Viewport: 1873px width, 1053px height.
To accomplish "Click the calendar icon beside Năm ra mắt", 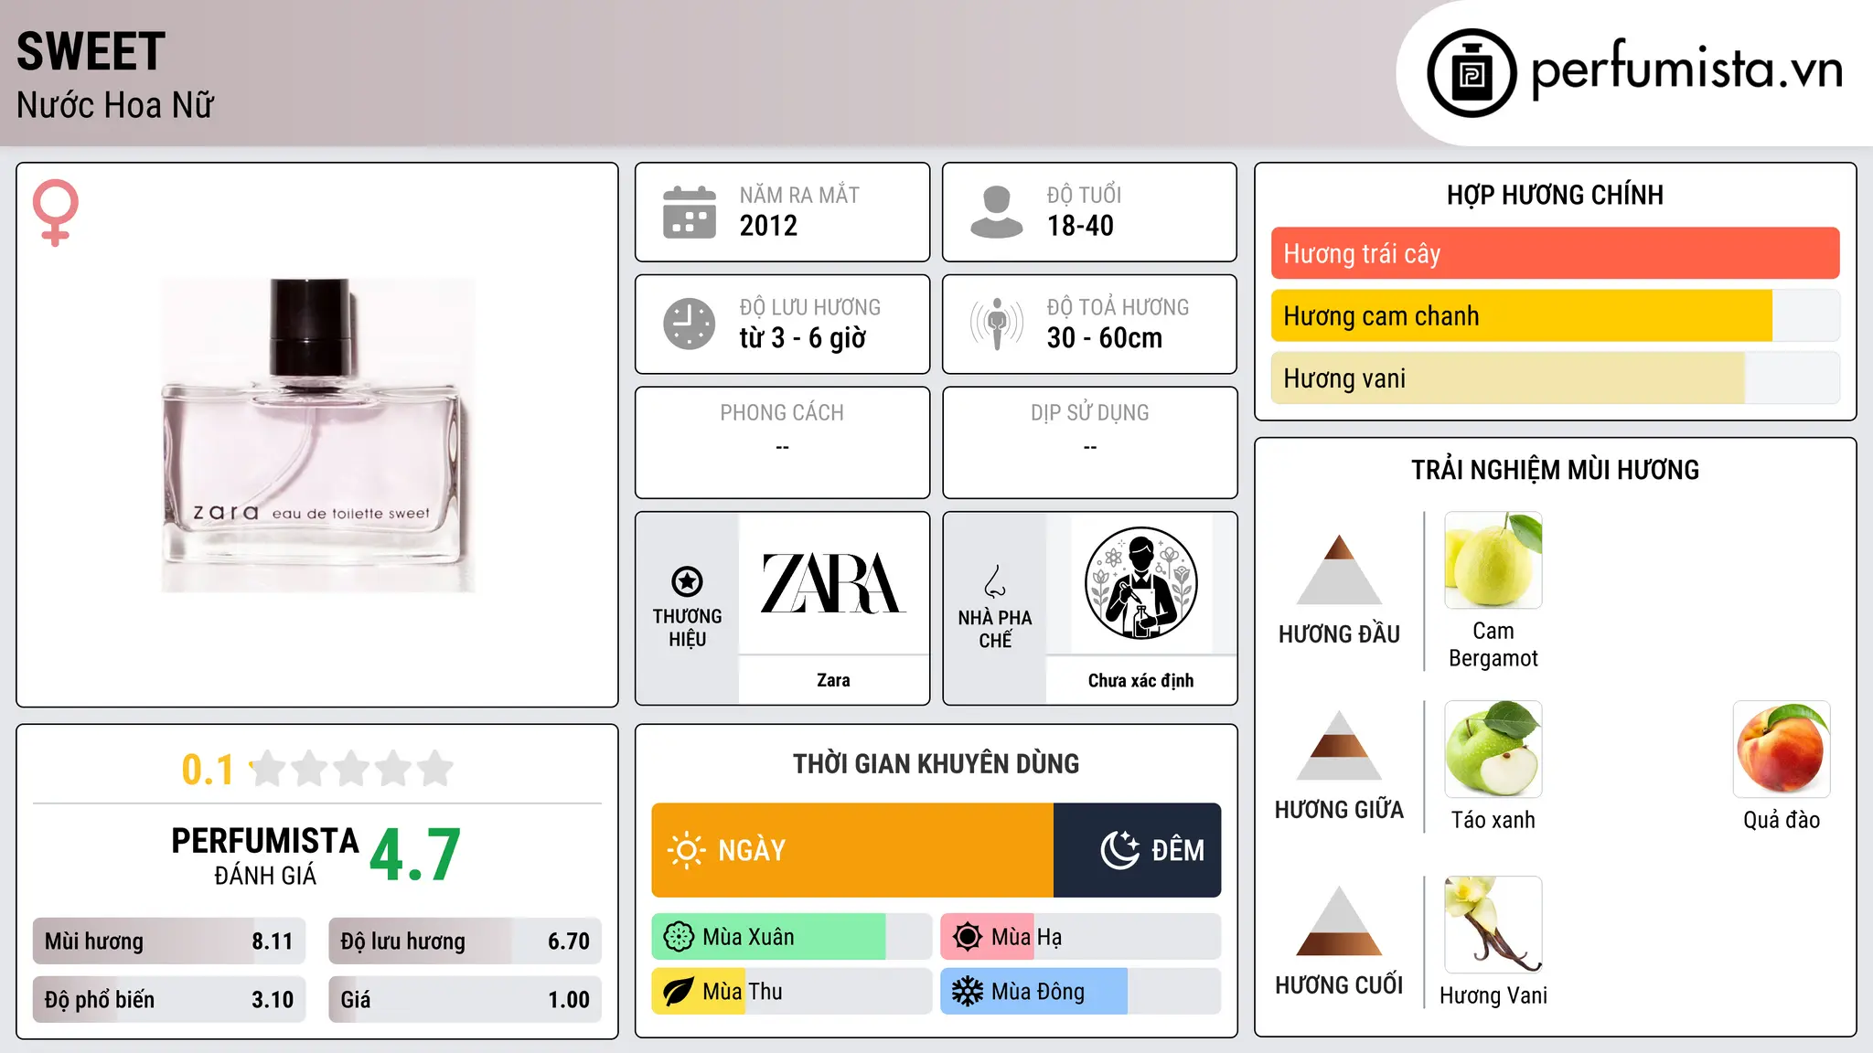I will 690,212.
